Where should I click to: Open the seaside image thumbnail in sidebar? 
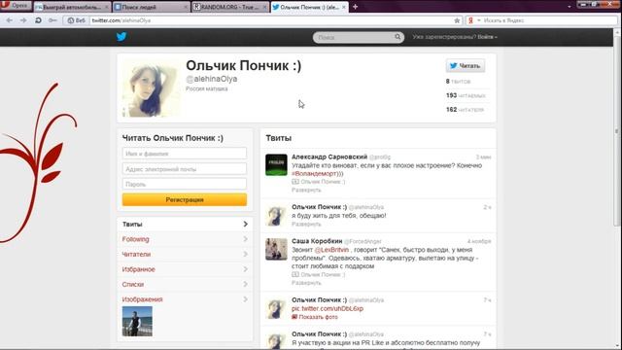coord(137,322)
